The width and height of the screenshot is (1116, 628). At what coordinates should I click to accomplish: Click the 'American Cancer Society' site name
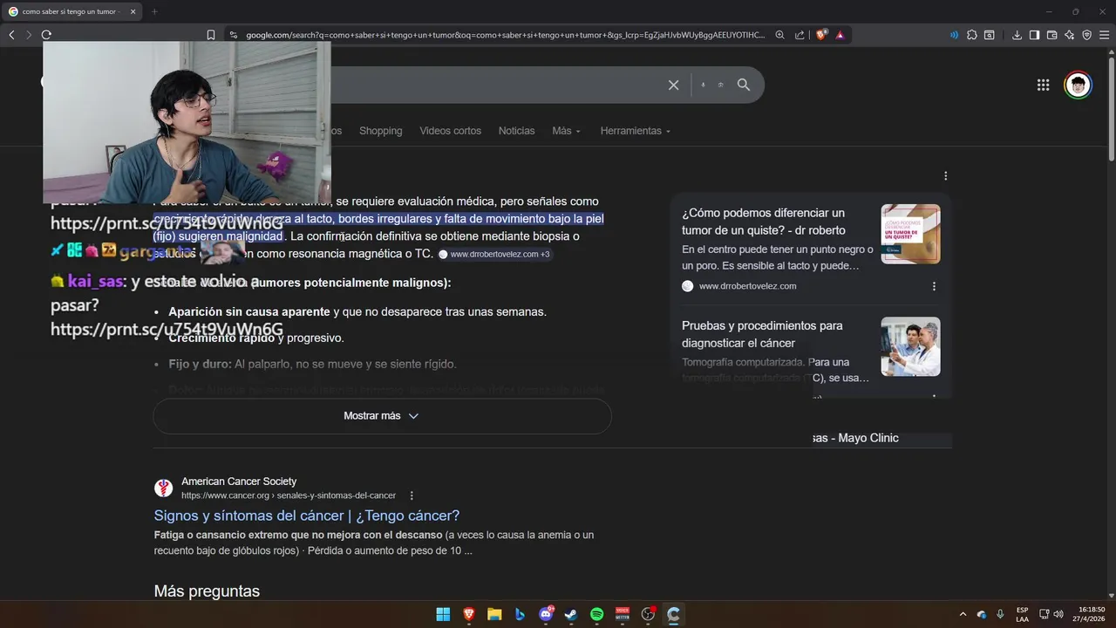point(239,481)
